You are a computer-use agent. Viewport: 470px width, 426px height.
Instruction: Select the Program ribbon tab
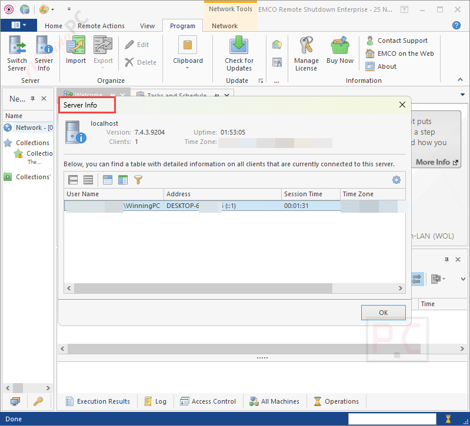[182, 26]
